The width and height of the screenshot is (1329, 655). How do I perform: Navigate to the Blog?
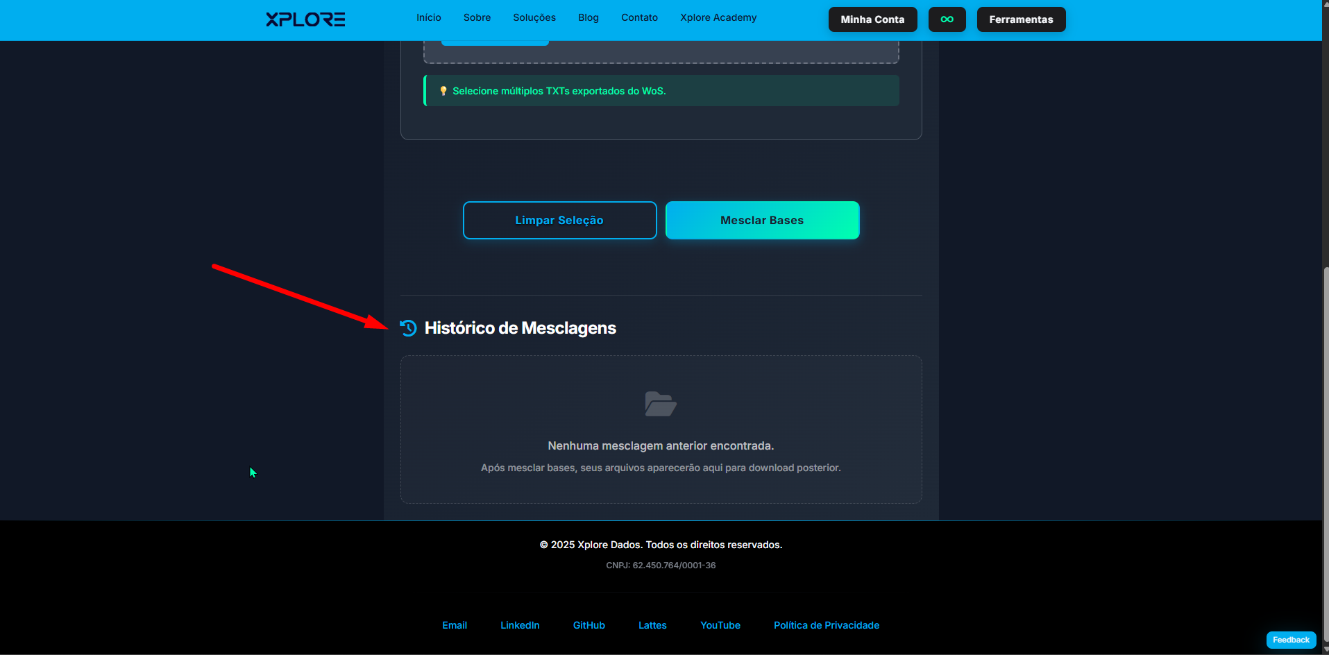(588, 18)
